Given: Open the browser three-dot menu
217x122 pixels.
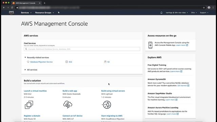Looking at the screenshot, I should tap(213, 7).
